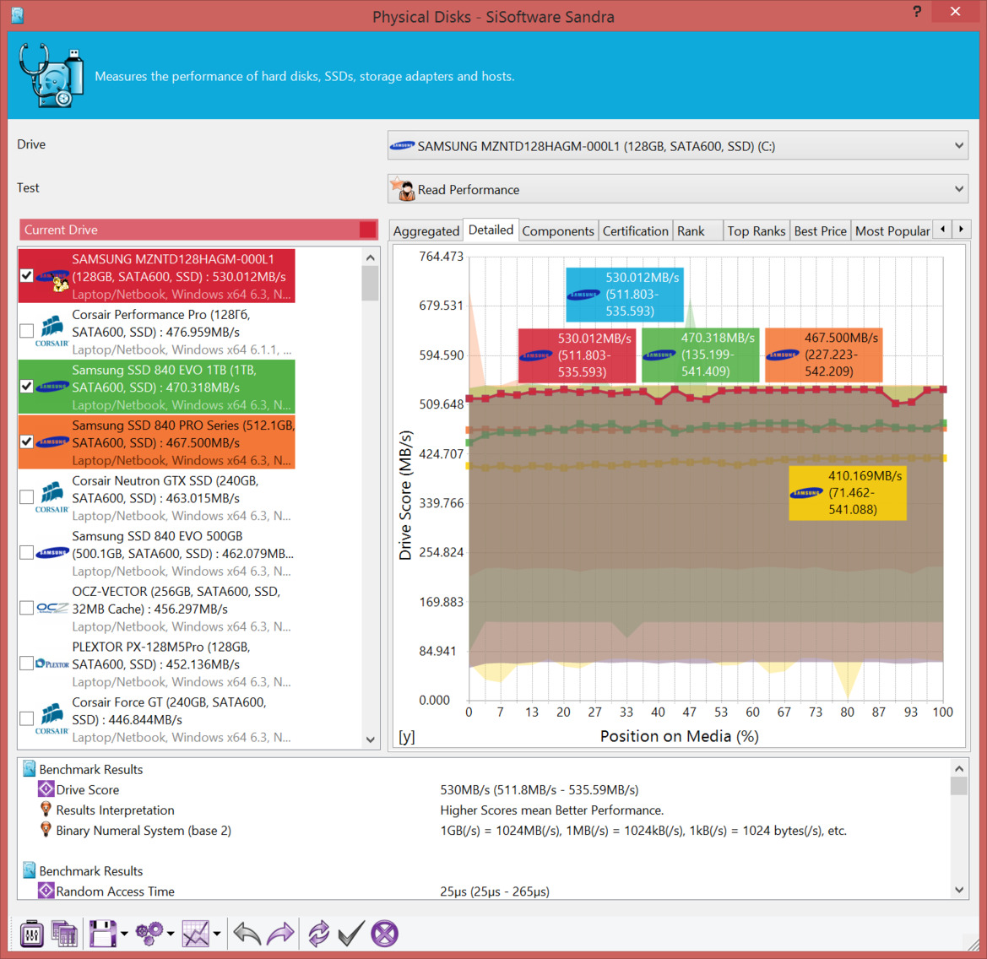Viewport: 987px width, 959px height.
Task: Switch to the Detailed tab
Action: click(x=491, y=230)
